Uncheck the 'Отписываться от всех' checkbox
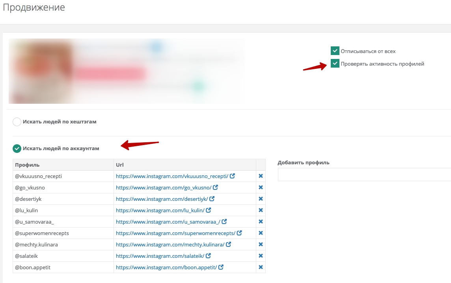 pyautogui.click(x=335, y=51)
